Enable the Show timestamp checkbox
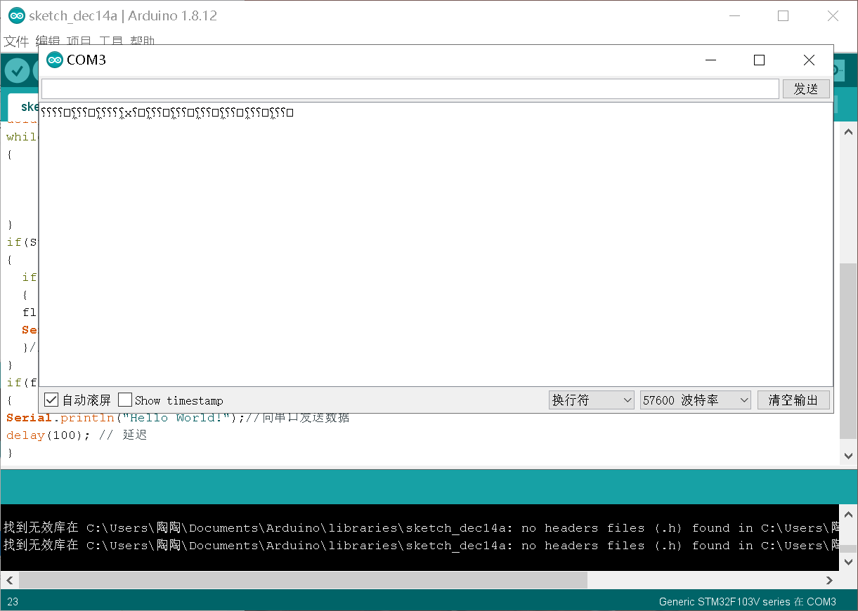The image size is (858, 611). pos(125,400)
